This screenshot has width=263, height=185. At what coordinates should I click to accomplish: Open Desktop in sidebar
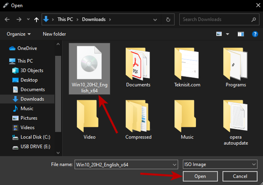25,80
